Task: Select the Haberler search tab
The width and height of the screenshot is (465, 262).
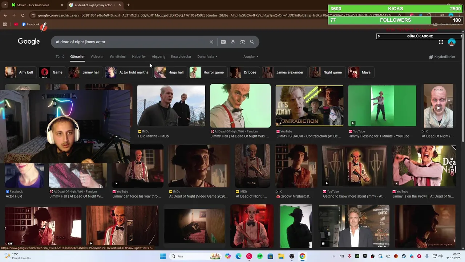Action: [x=139, y=57]
